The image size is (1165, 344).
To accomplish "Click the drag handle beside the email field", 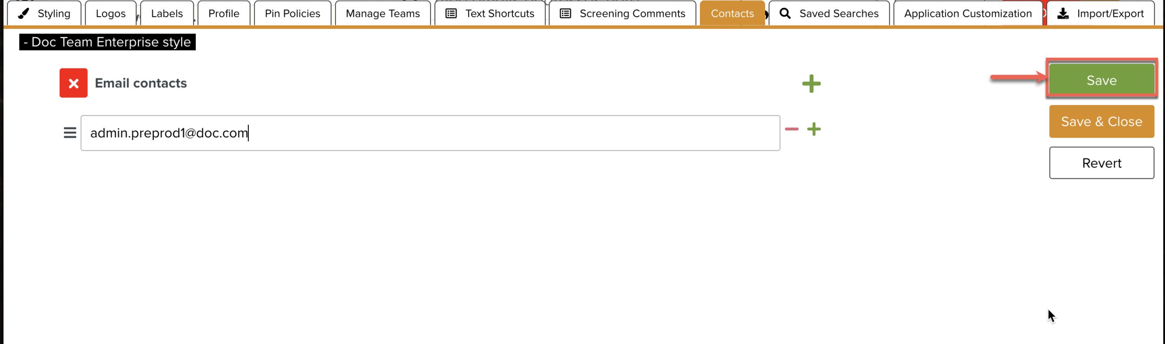I will click(70, 133).
